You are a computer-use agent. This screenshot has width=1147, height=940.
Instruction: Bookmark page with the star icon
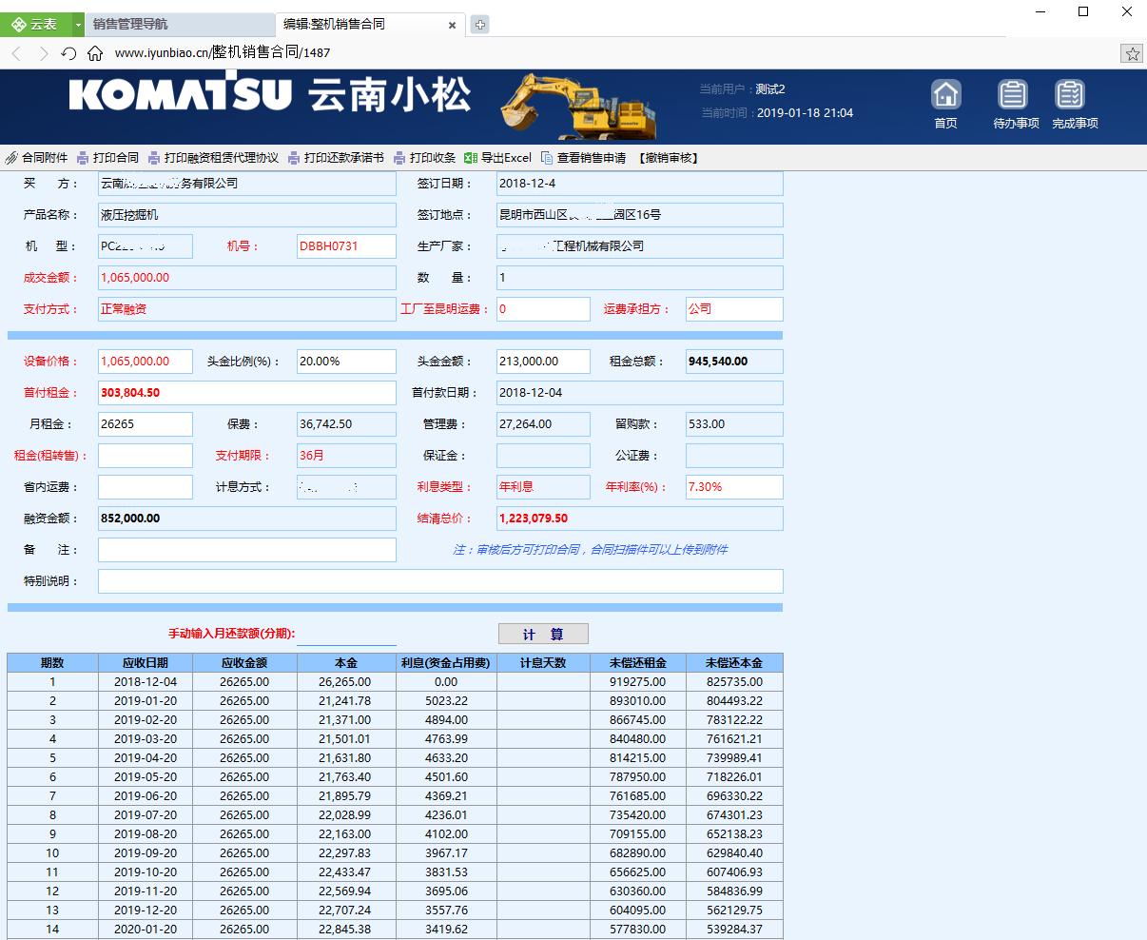(1132, 53)
